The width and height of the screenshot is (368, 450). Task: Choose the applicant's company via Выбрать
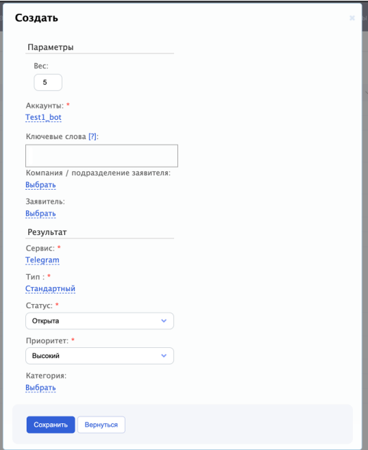point(40,185)
